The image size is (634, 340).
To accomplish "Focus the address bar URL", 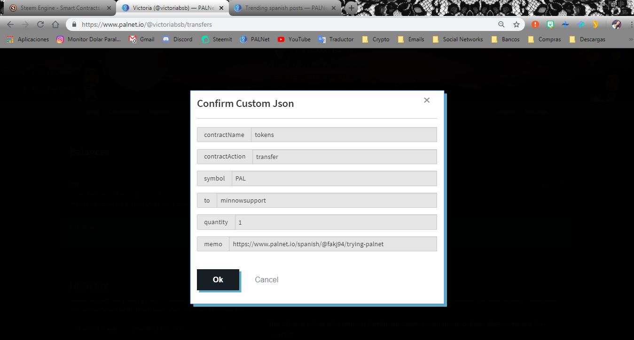I will tap(147, 24).
